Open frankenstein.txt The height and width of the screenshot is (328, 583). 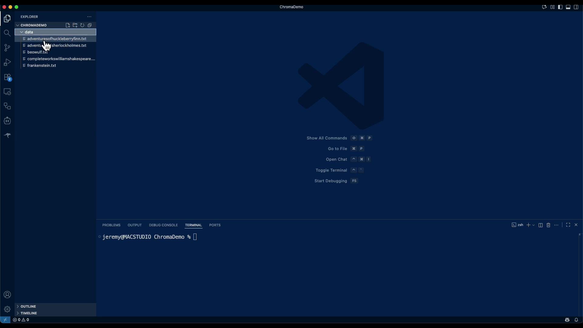coord(56,66)
